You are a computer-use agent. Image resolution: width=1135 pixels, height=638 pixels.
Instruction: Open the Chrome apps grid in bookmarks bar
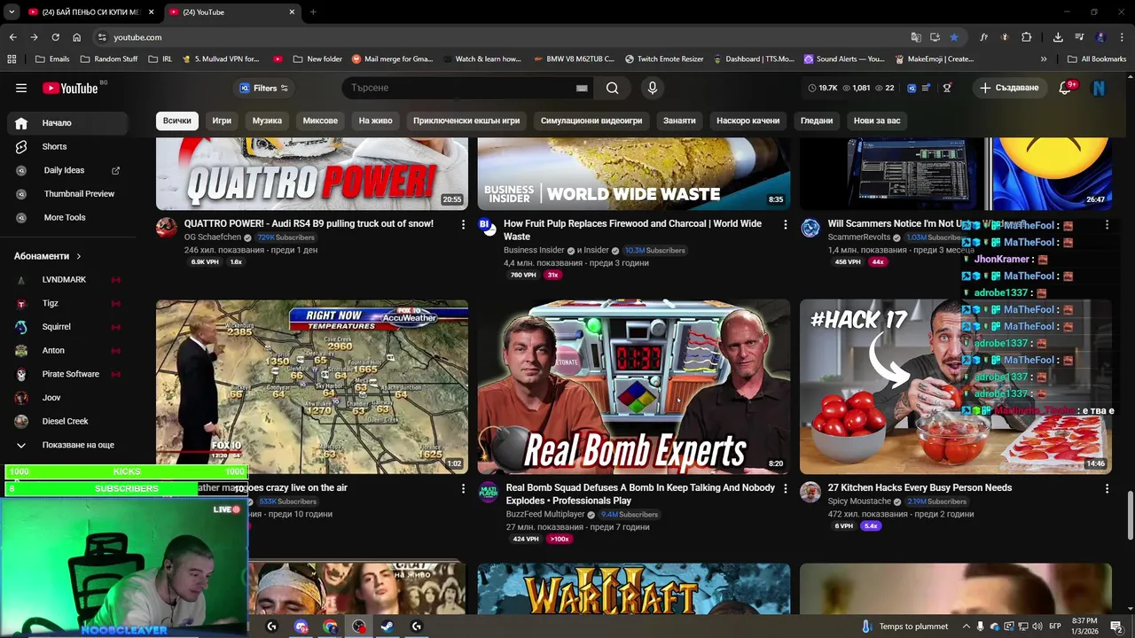[x=12, y=59]
